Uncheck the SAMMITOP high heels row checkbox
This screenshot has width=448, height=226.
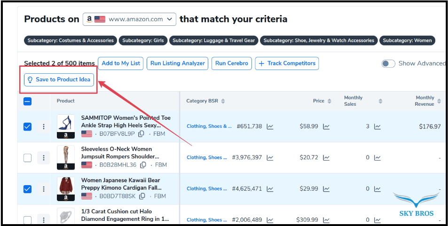coord(27,126)
